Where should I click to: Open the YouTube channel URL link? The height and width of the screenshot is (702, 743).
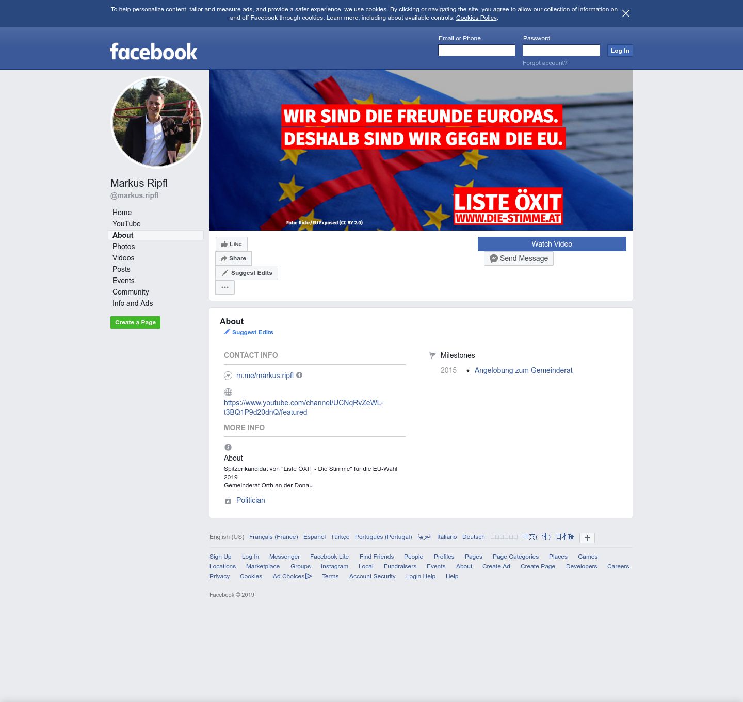tap(304, 407)
